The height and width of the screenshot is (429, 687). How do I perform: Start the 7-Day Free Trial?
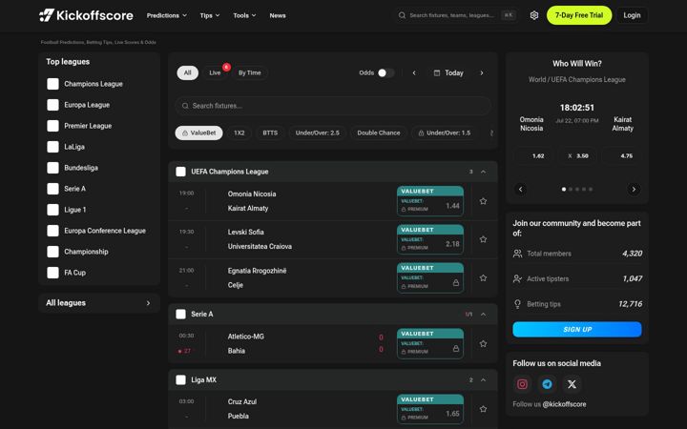[x=579, y=15]
